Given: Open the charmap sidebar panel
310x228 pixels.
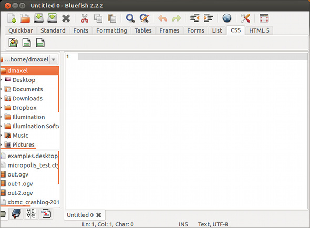Looking at the screenshot, I should click(31, 214).
